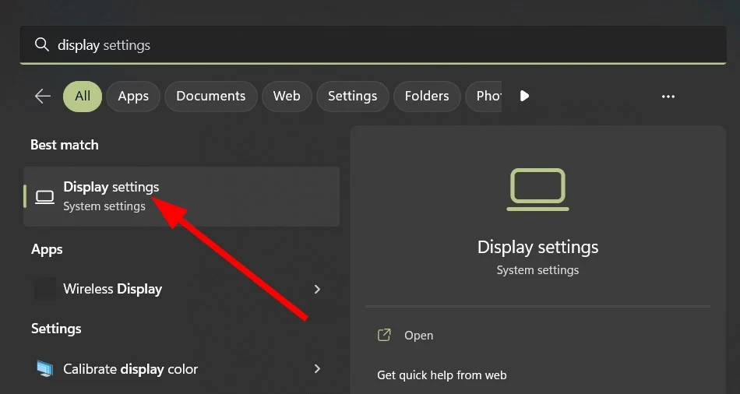This screenshot has height=394, width=740.
Task: Click Get quick help from web
Action: coord(442,375)
